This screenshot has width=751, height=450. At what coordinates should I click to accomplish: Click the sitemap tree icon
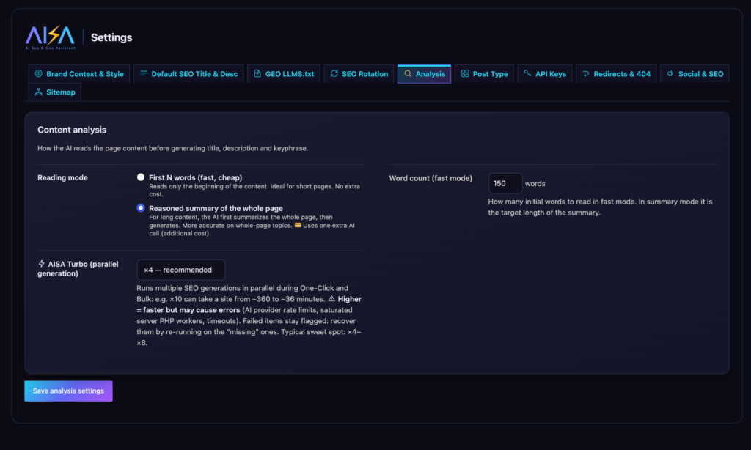coord(38,92)
